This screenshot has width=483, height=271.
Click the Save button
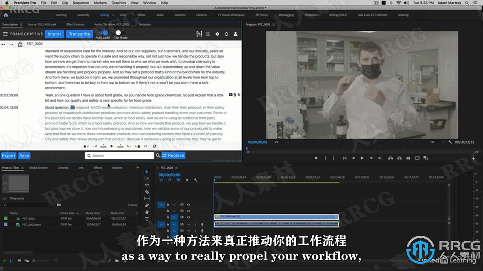click(x=24, y=155)
